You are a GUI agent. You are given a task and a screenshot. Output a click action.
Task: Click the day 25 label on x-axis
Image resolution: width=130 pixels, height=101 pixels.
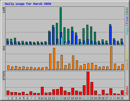[x=99, y=98]
